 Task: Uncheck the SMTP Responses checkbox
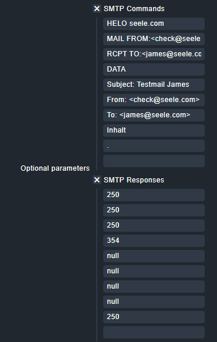pos(97,180)
